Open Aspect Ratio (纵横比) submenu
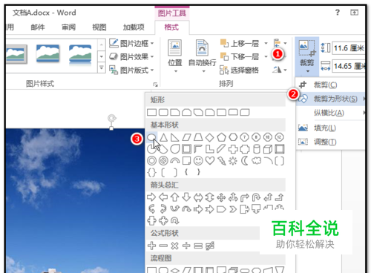The width and height of the screenshot is (371, 273). coord(331,113)
